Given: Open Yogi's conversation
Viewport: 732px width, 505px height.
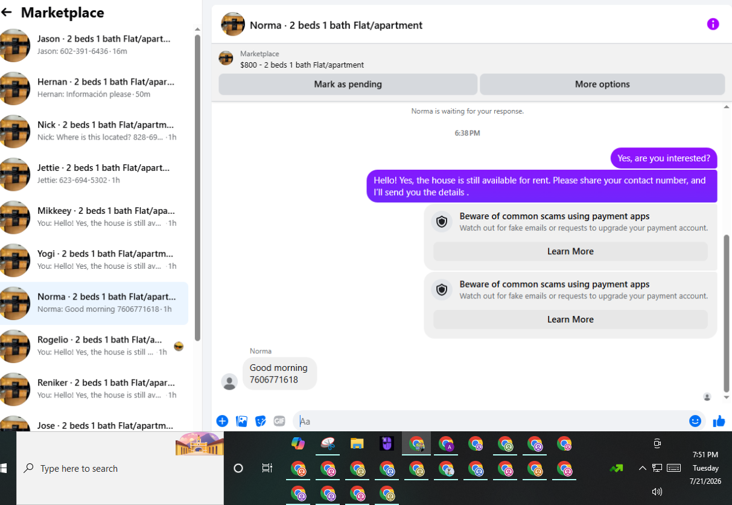Looking at the screenshot, I should 94,260.
